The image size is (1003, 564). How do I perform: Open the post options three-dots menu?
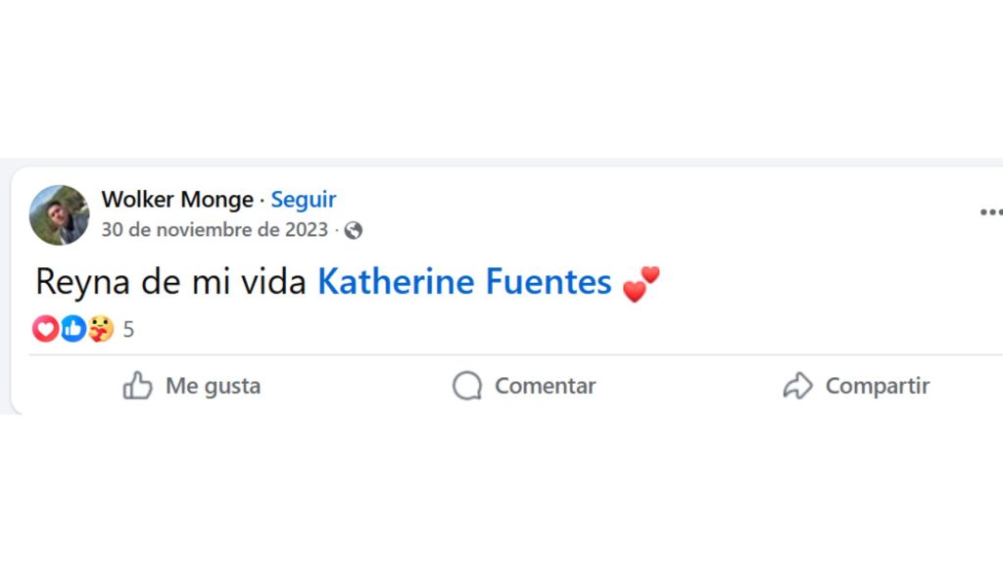(994, 211)
